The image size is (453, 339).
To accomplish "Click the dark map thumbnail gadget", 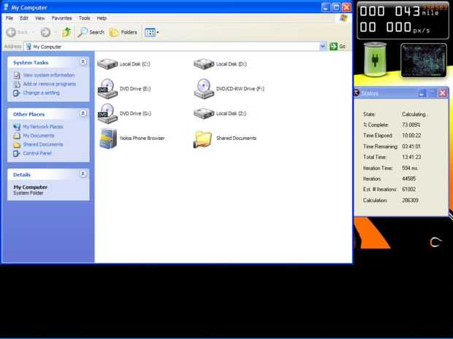I will 424,61.
